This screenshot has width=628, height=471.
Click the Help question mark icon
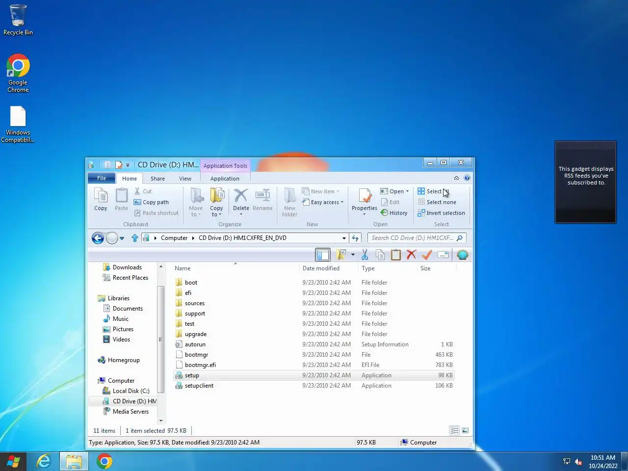[467, 178]
